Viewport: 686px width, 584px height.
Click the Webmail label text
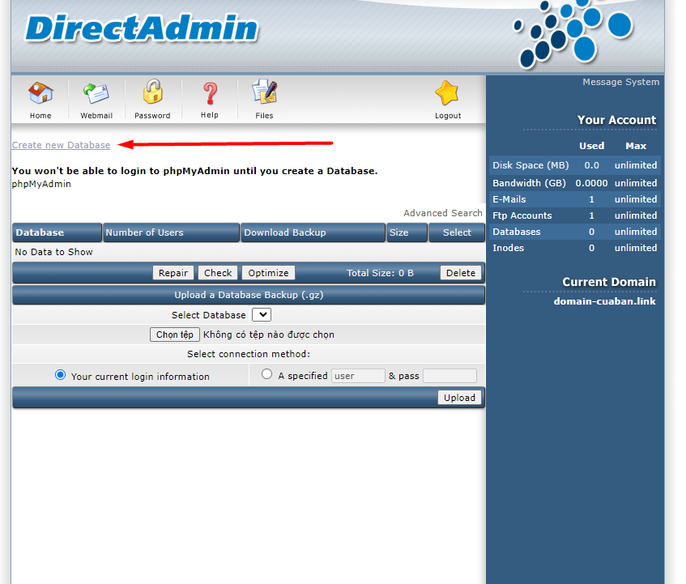(x=96, y=116)
